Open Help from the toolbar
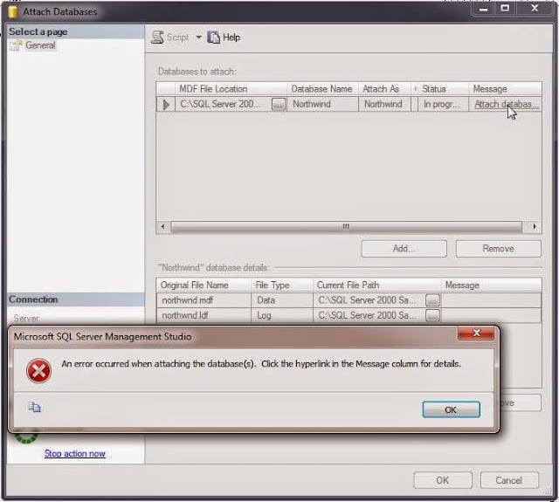This screenshot has width=559, height=502. tap(224, 37)
